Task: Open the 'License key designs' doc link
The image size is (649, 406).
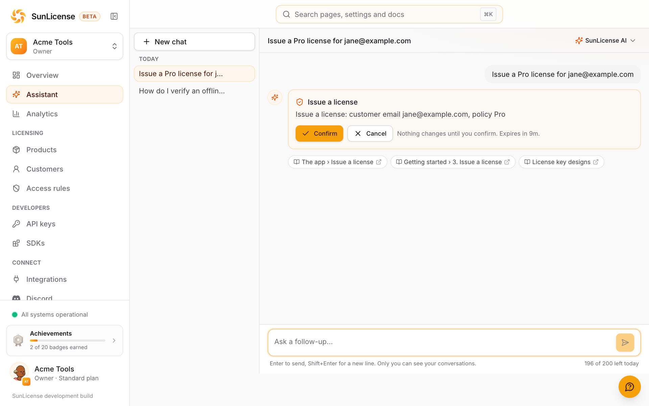Action: coord(561,162)
